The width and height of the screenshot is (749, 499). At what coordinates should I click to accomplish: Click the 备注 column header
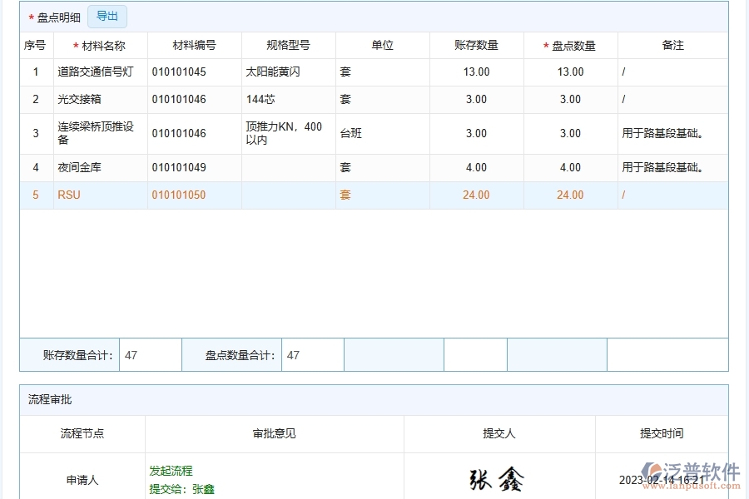(x=672, y=45)
